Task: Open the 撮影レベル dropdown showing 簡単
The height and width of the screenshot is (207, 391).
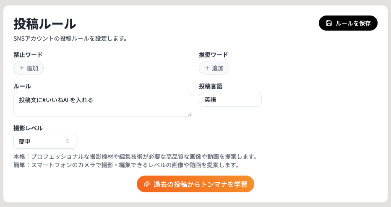Action: [x=45, y=141]
